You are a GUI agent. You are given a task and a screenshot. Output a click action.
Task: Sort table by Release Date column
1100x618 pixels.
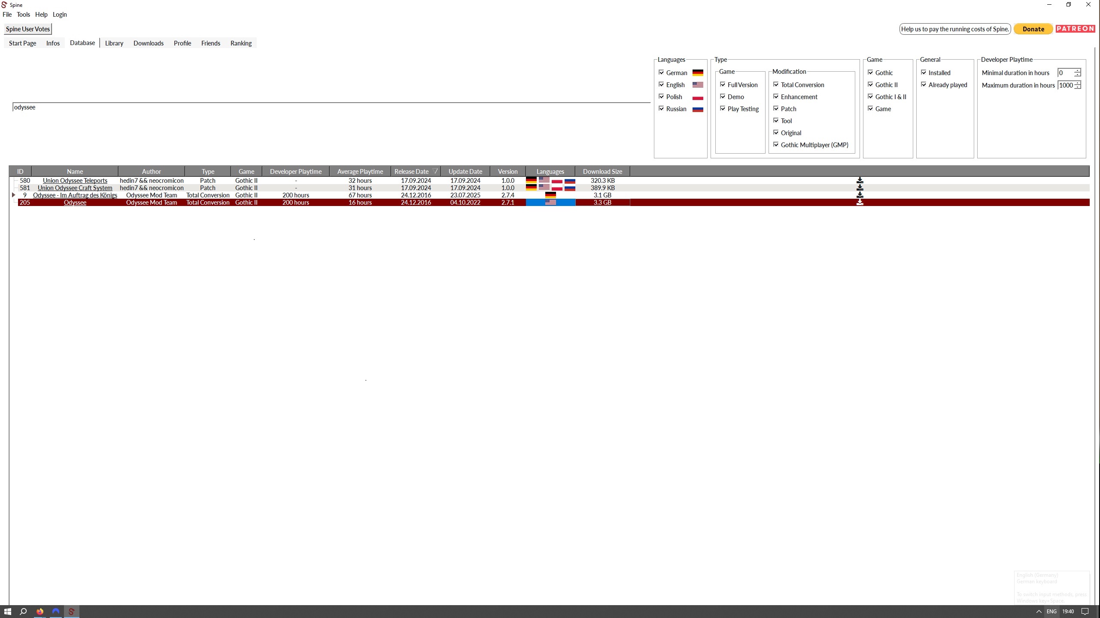(x=416, y=171)
